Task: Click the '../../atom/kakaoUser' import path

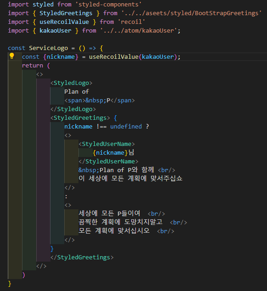Action: coord(139,30)
